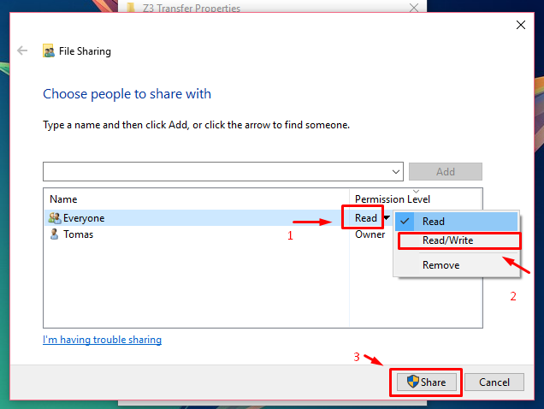Click the Everyone group icon

(55, 218)
